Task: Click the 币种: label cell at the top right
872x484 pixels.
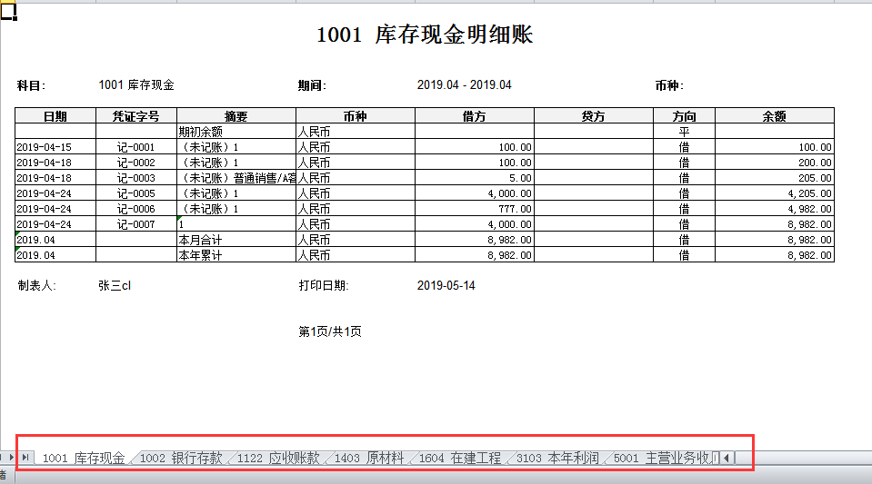Action: click(x=669, y=85)
